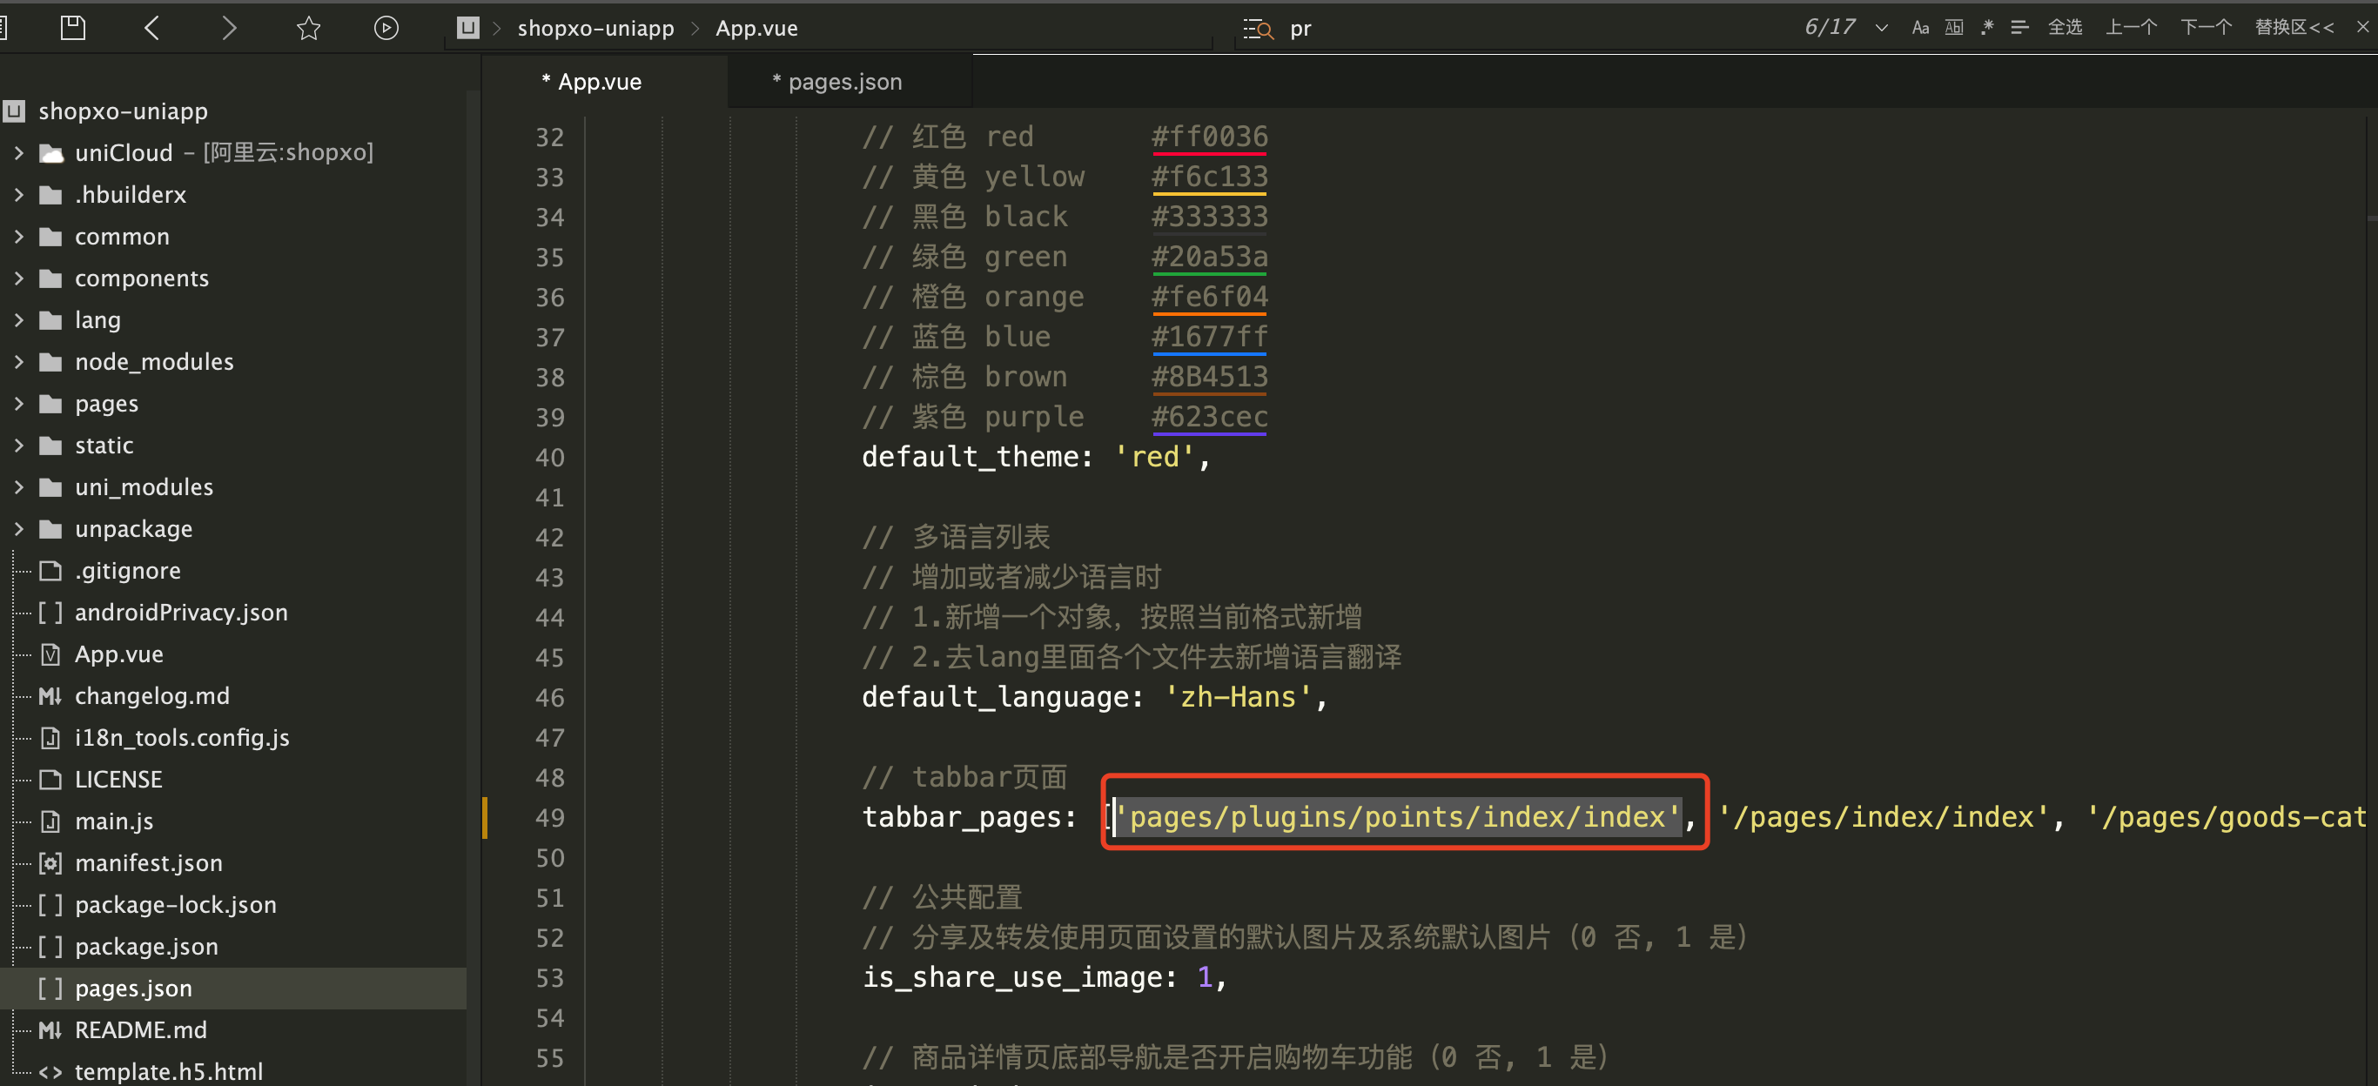Image resolution: width=2378 pixels, height=1086 pixels.
Task: Click the save file icon
Action: pos(73,28)
